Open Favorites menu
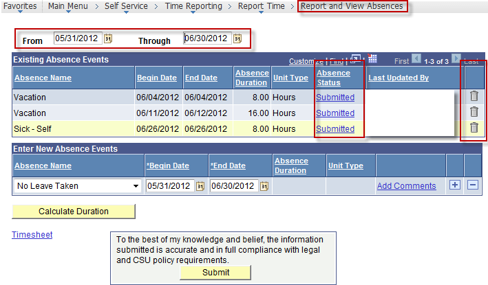The image size is (488, 285). pyautogui.click(x=20, y=6)
